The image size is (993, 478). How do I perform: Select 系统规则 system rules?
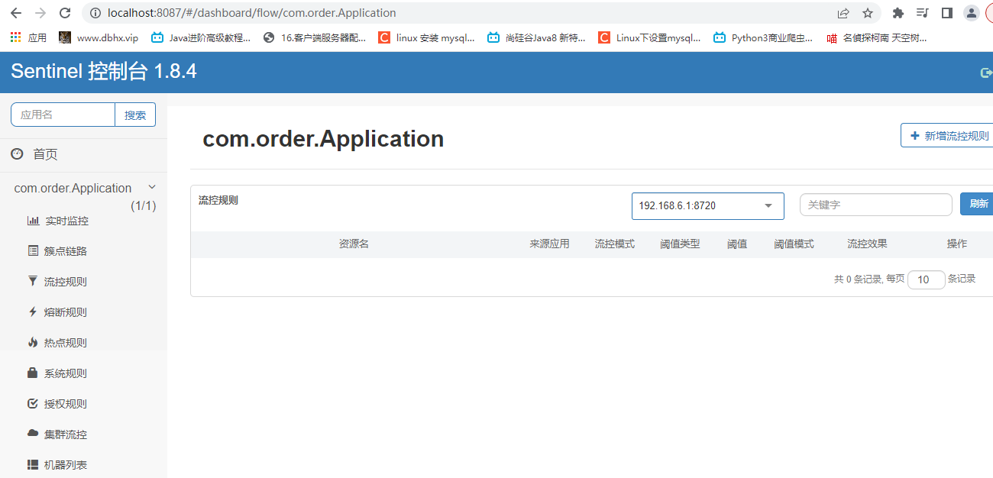coord(61,373)
